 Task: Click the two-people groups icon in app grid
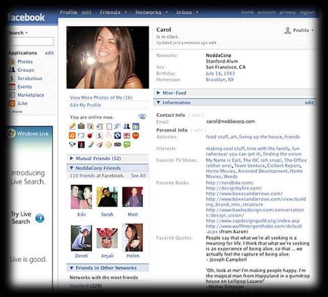point(126,126)
